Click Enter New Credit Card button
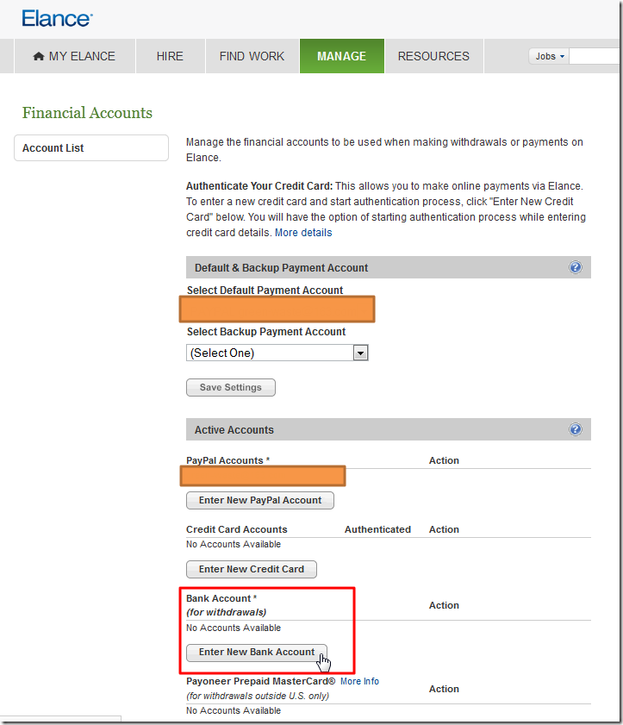 point(252,569)
